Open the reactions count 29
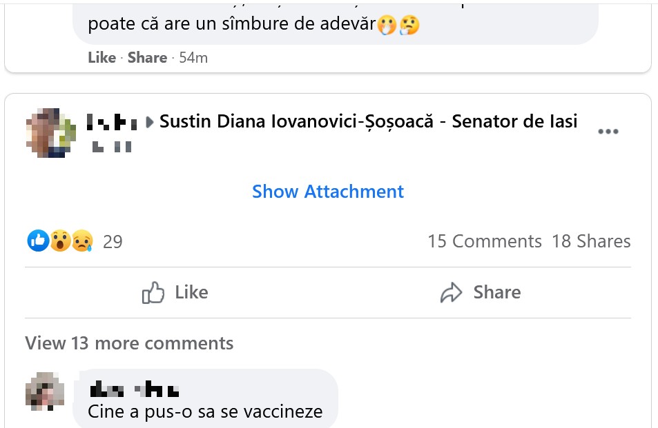Viewport: 658px width, 428px height. (113, 241)
